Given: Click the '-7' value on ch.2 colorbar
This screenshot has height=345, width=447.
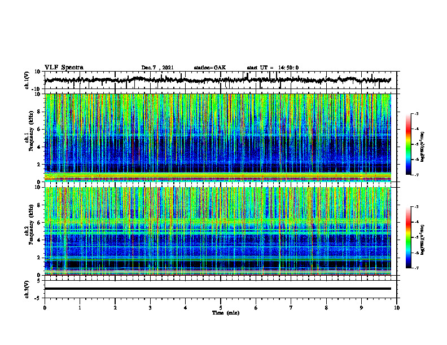Looking at the screenshot, I should click(x=417, y=268).
